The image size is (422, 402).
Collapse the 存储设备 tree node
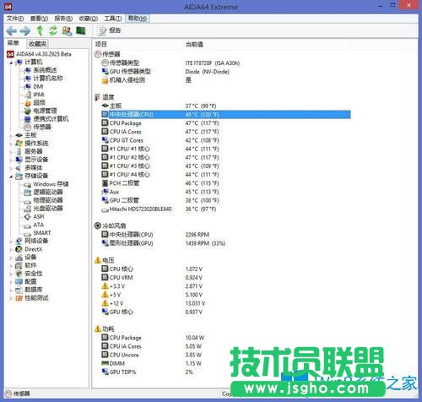click(11, 177)
